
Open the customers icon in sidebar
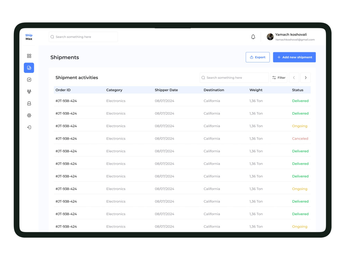(29, 103)
